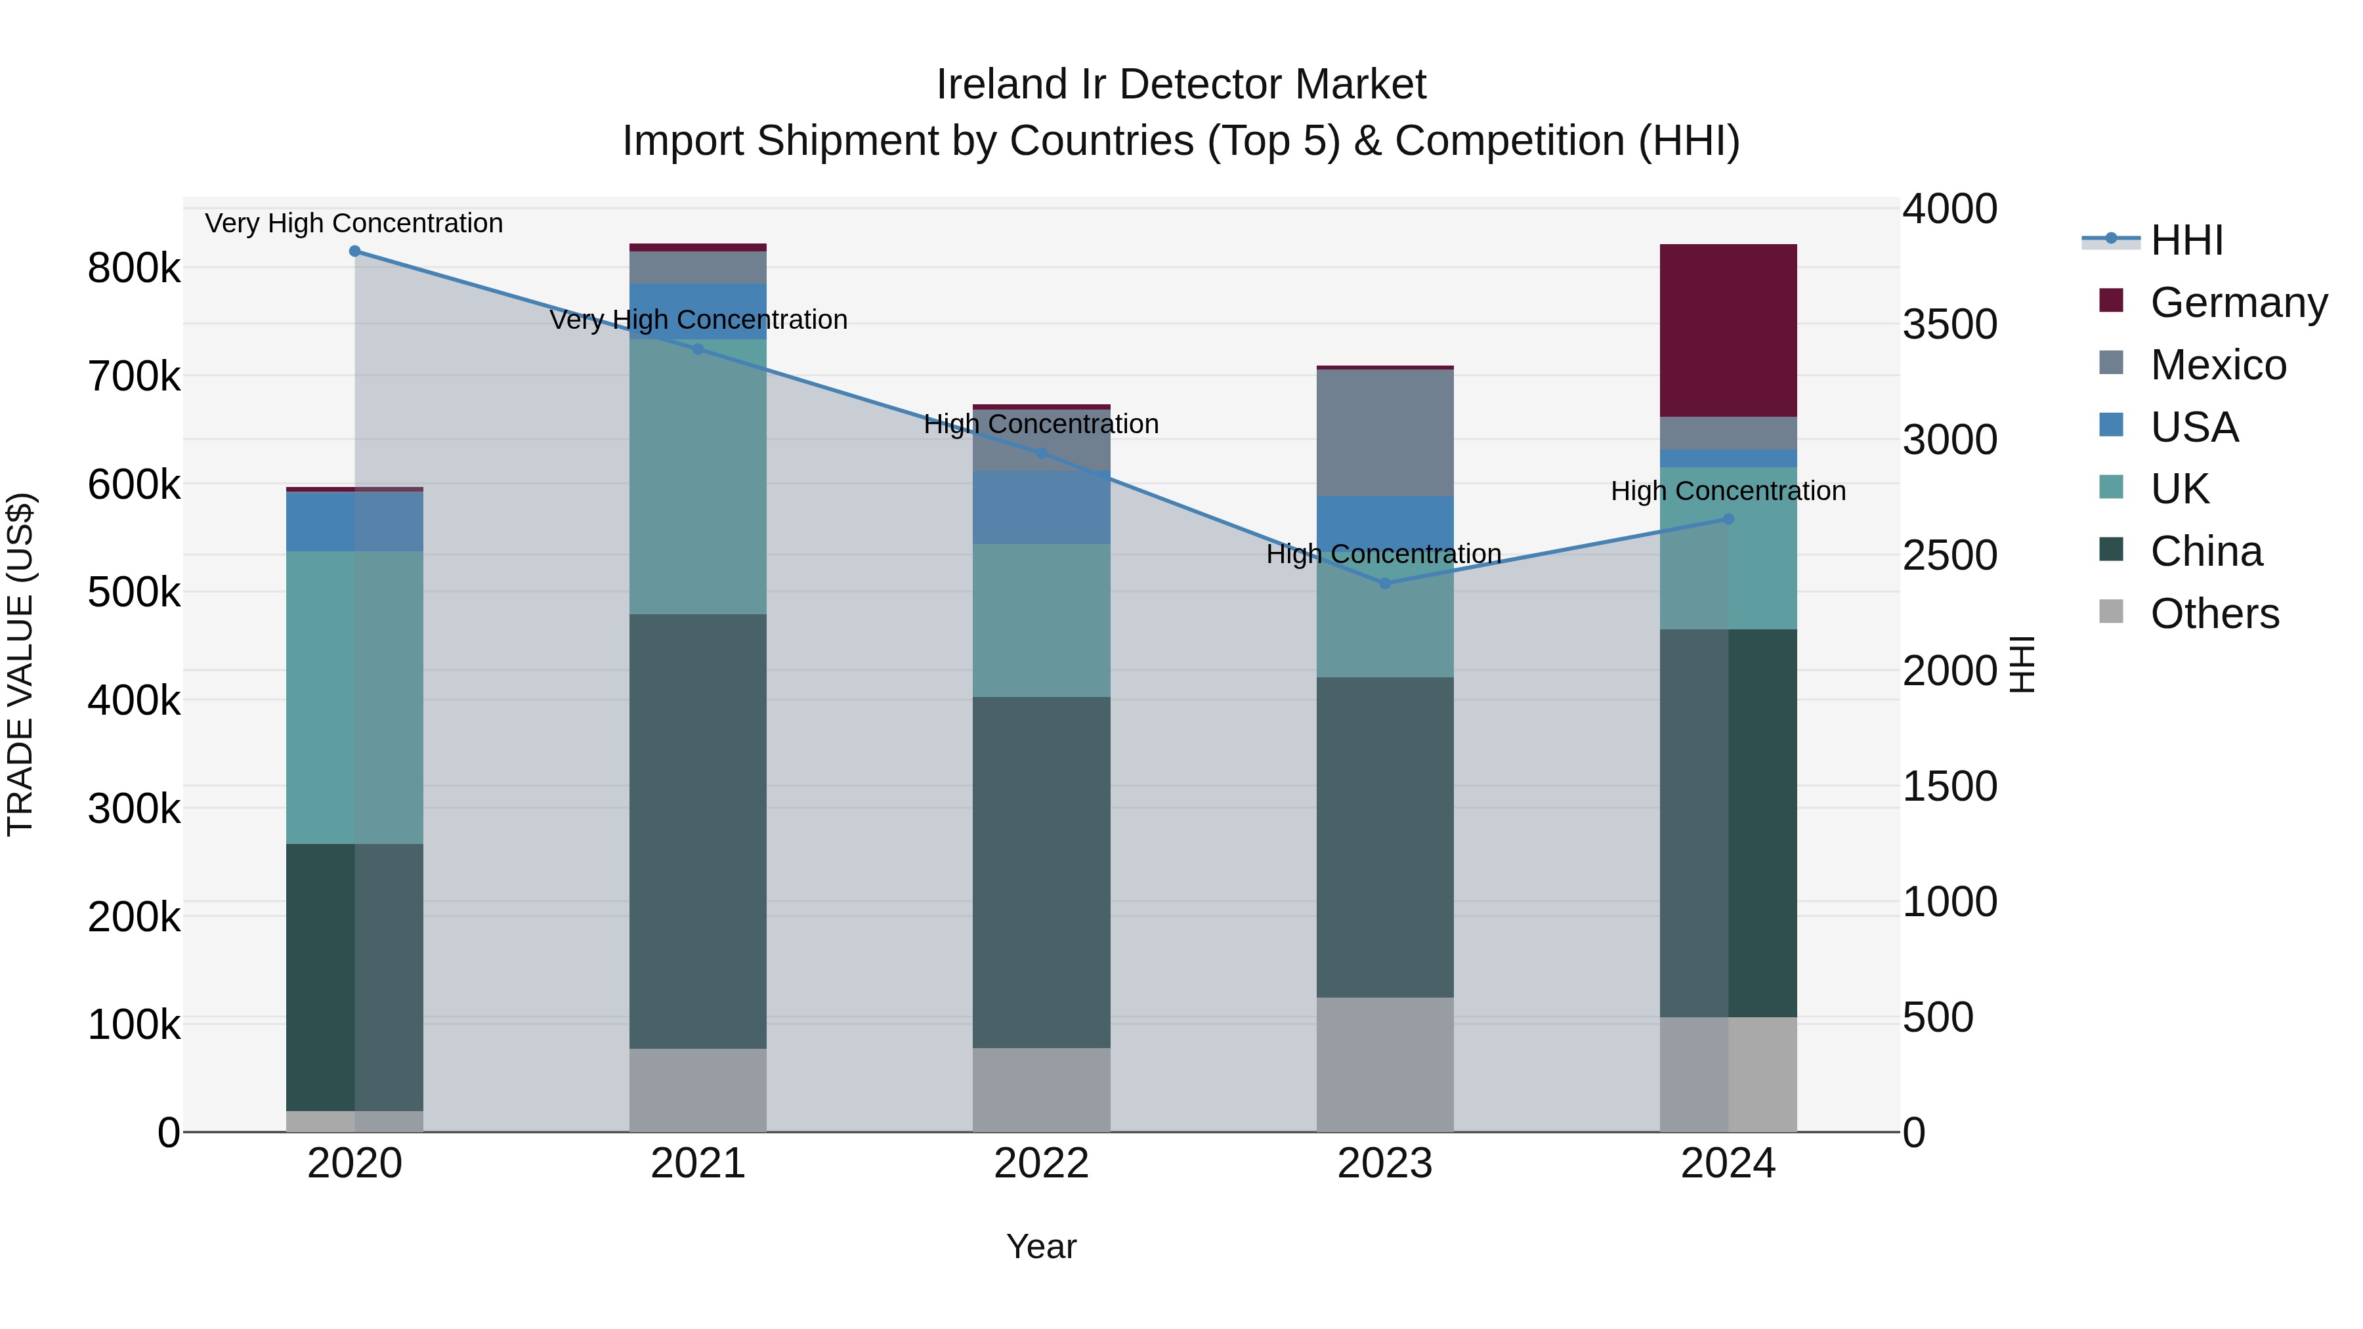Click 'Very High Concentration' label above 2021
Image resolution: width=2363 pixels, height=1329 pixels.
pyautogui.click(x=698, y=320)
